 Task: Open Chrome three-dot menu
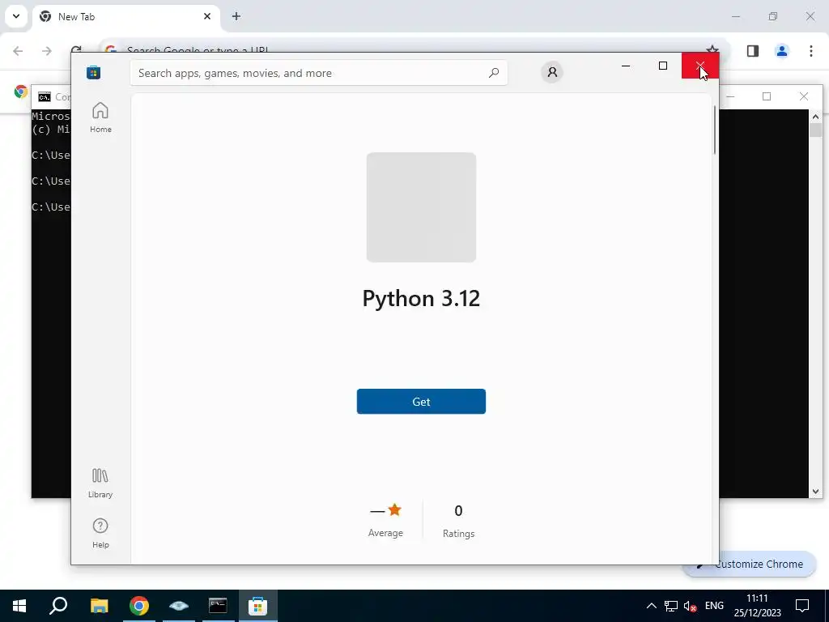point(811,51)
